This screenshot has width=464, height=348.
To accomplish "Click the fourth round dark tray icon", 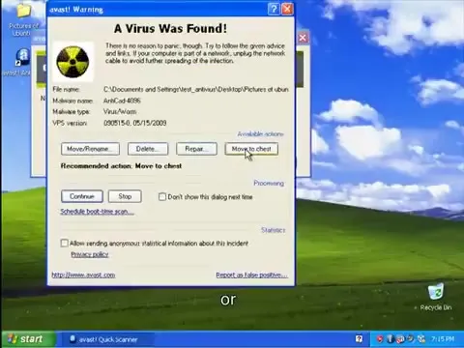I will coord(411,339).
